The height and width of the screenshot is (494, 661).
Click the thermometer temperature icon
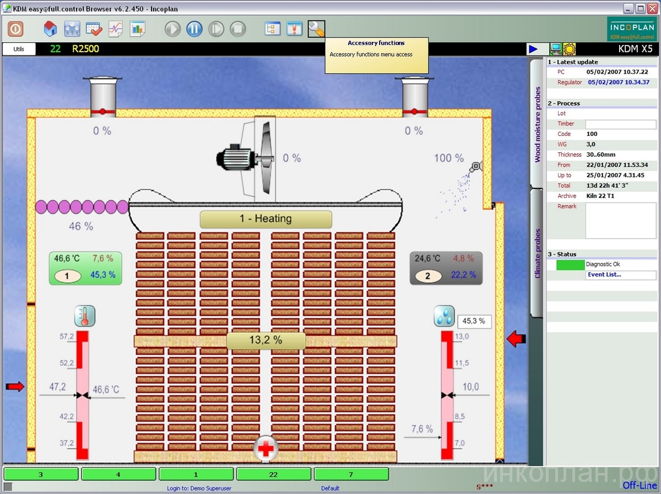click(85, 316)
